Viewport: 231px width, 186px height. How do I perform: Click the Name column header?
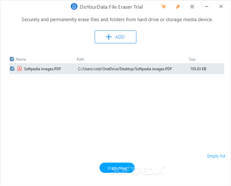point(21,59)
